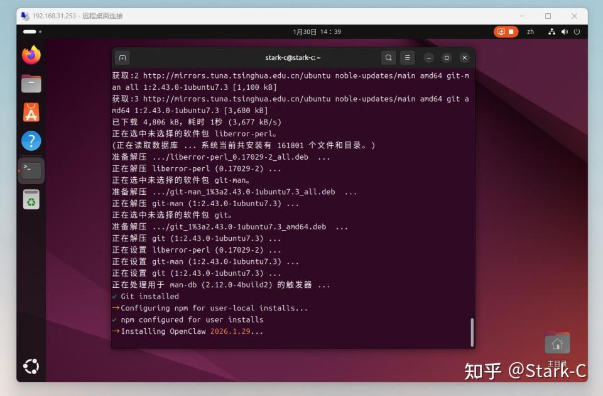This screenshot has height=396, width=603.
Task: Open the power system menu icon
Action: pos(577,31)
